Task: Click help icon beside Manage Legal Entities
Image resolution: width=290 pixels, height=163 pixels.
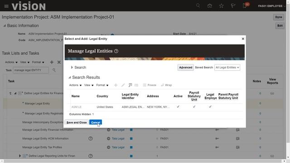Action: [x=116, y=51]
